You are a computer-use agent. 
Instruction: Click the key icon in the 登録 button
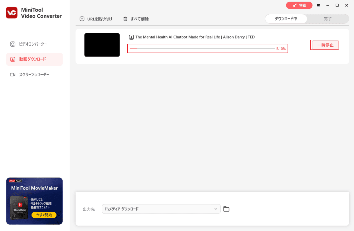tap(294, 5)
